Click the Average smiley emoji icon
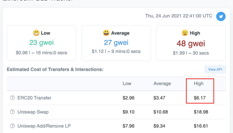233x133 pixels. click(x=106, y=33)
